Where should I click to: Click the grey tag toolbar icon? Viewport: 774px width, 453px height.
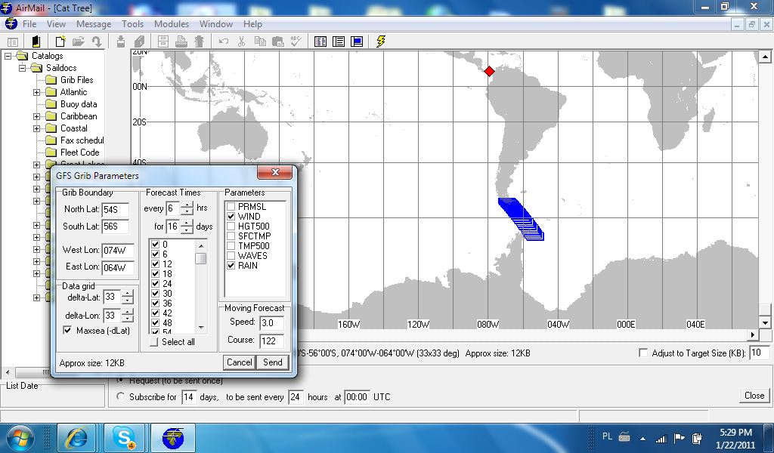click(x=139, y=42)
